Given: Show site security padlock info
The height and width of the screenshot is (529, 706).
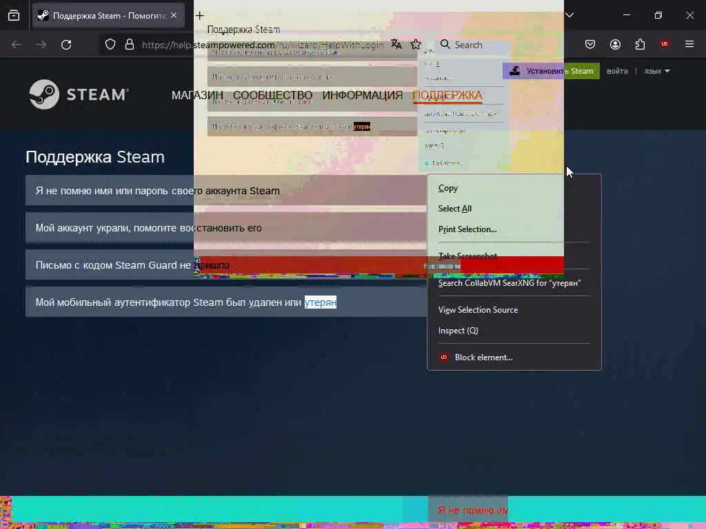Looking at the screenshot, I should (x=130, y=45).
